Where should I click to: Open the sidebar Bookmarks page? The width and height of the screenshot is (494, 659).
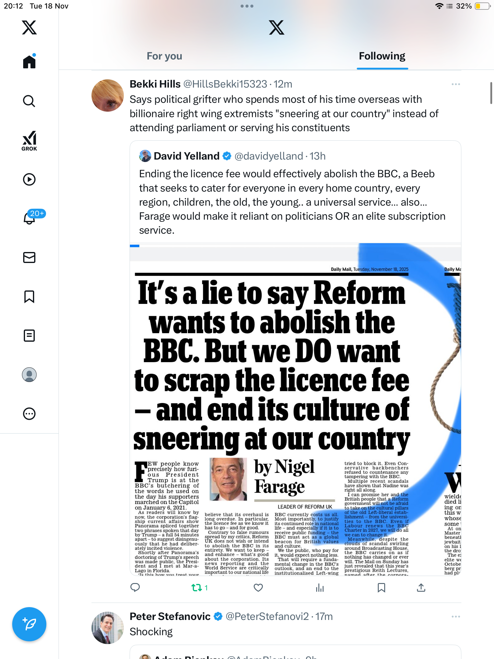click(29, 297)
